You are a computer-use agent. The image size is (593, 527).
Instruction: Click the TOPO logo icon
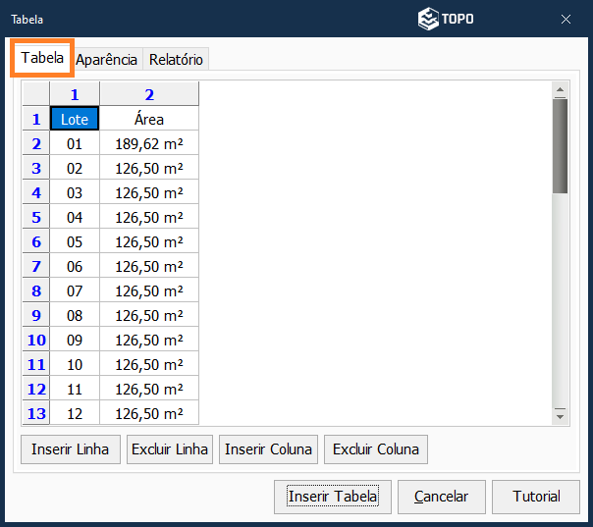pos(428,19)
